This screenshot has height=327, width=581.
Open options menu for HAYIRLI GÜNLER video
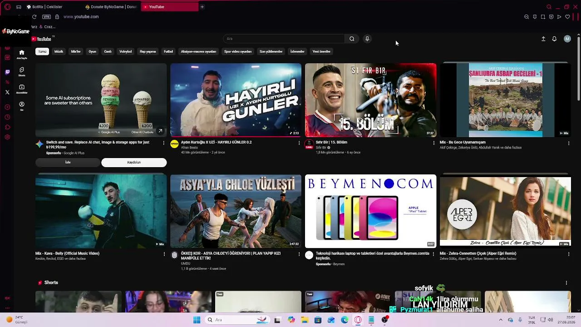299,143
